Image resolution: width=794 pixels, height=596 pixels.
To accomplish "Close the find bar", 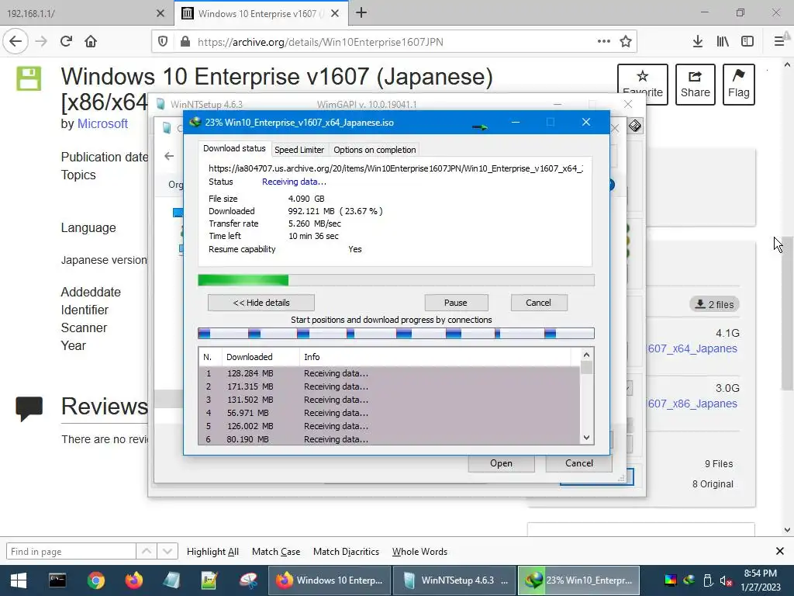I will (780, 551).
